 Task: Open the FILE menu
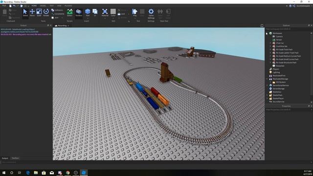click(x=4, y=6)
